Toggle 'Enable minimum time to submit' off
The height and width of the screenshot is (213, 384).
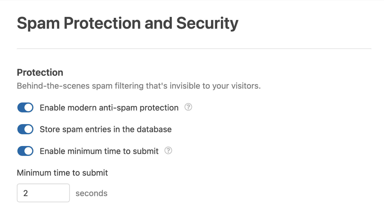[25, 151]
